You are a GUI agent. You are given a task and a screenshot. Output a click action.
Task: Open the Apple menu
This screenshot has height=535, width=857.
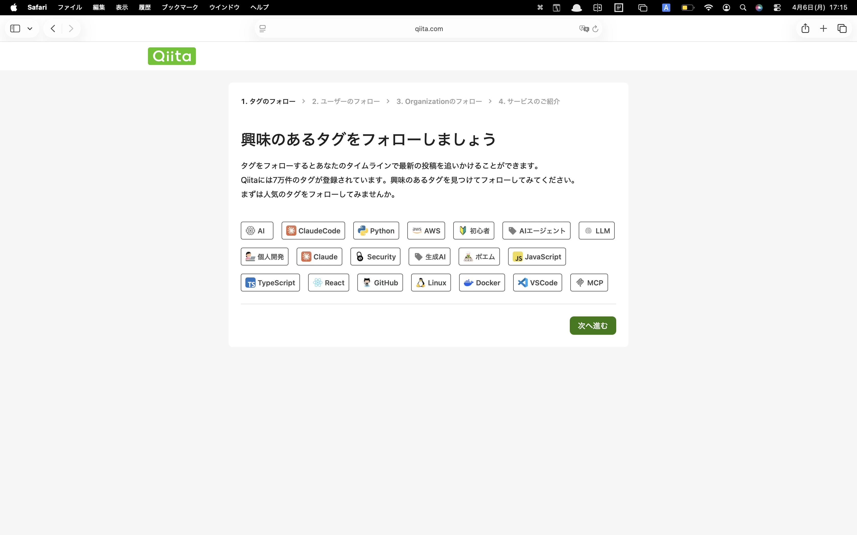click(14, 7)
